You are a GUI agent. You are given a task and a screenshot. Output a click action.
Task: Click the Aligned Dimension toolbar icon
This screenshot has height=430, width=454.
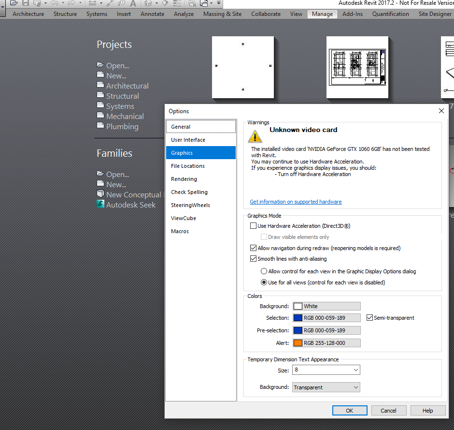point(109,4)
